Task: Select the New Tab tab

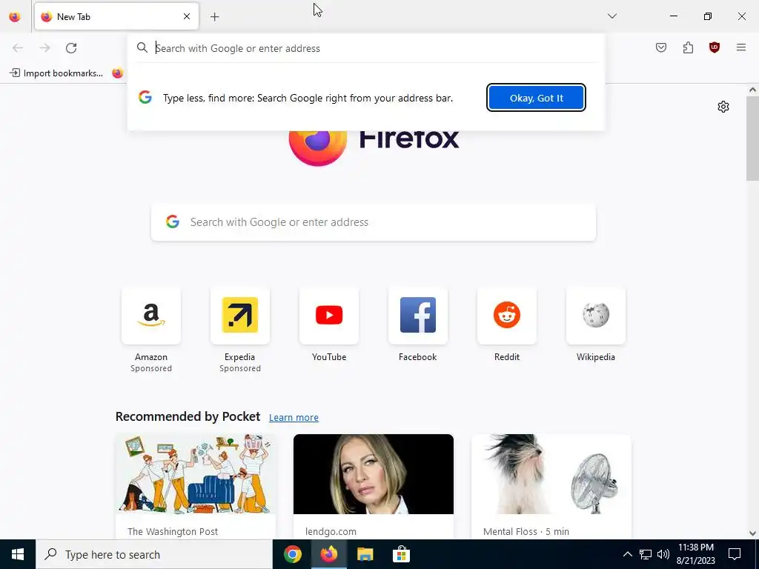Action: 116,16
